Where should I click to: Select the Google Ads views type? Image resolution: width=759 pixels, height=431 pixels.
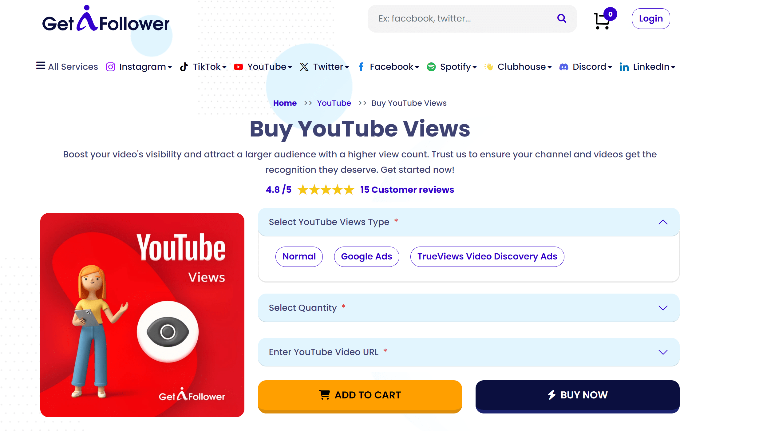(366, 256)
